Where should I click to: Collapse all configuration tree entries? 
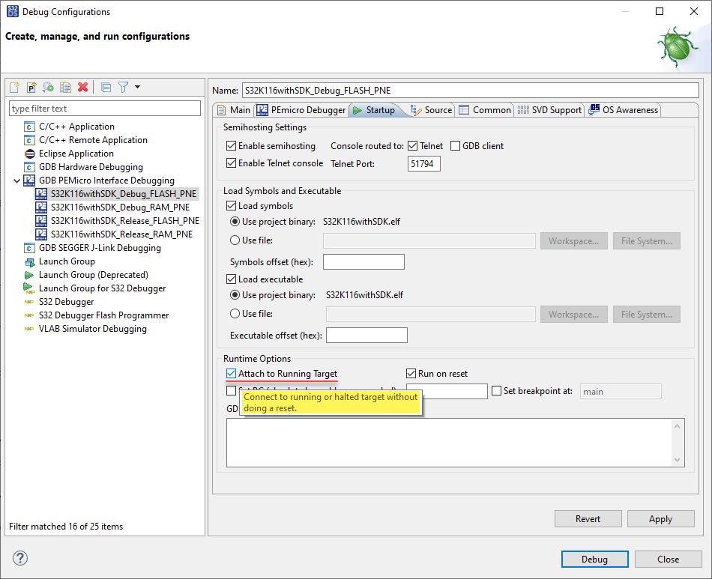[106, 87]
